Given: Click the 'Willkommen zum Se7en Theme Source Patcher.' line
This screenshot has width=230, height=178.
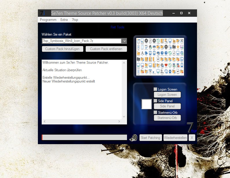Looking at the screenshot, I should [x=76, y=63].
